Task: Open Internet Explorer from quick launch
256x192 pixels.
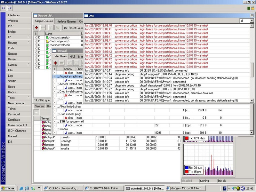Action: click(x=21, y=188)
